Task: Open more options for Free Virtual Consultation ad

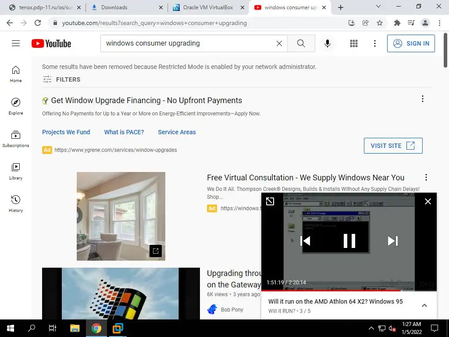Action: coord(426,177)
